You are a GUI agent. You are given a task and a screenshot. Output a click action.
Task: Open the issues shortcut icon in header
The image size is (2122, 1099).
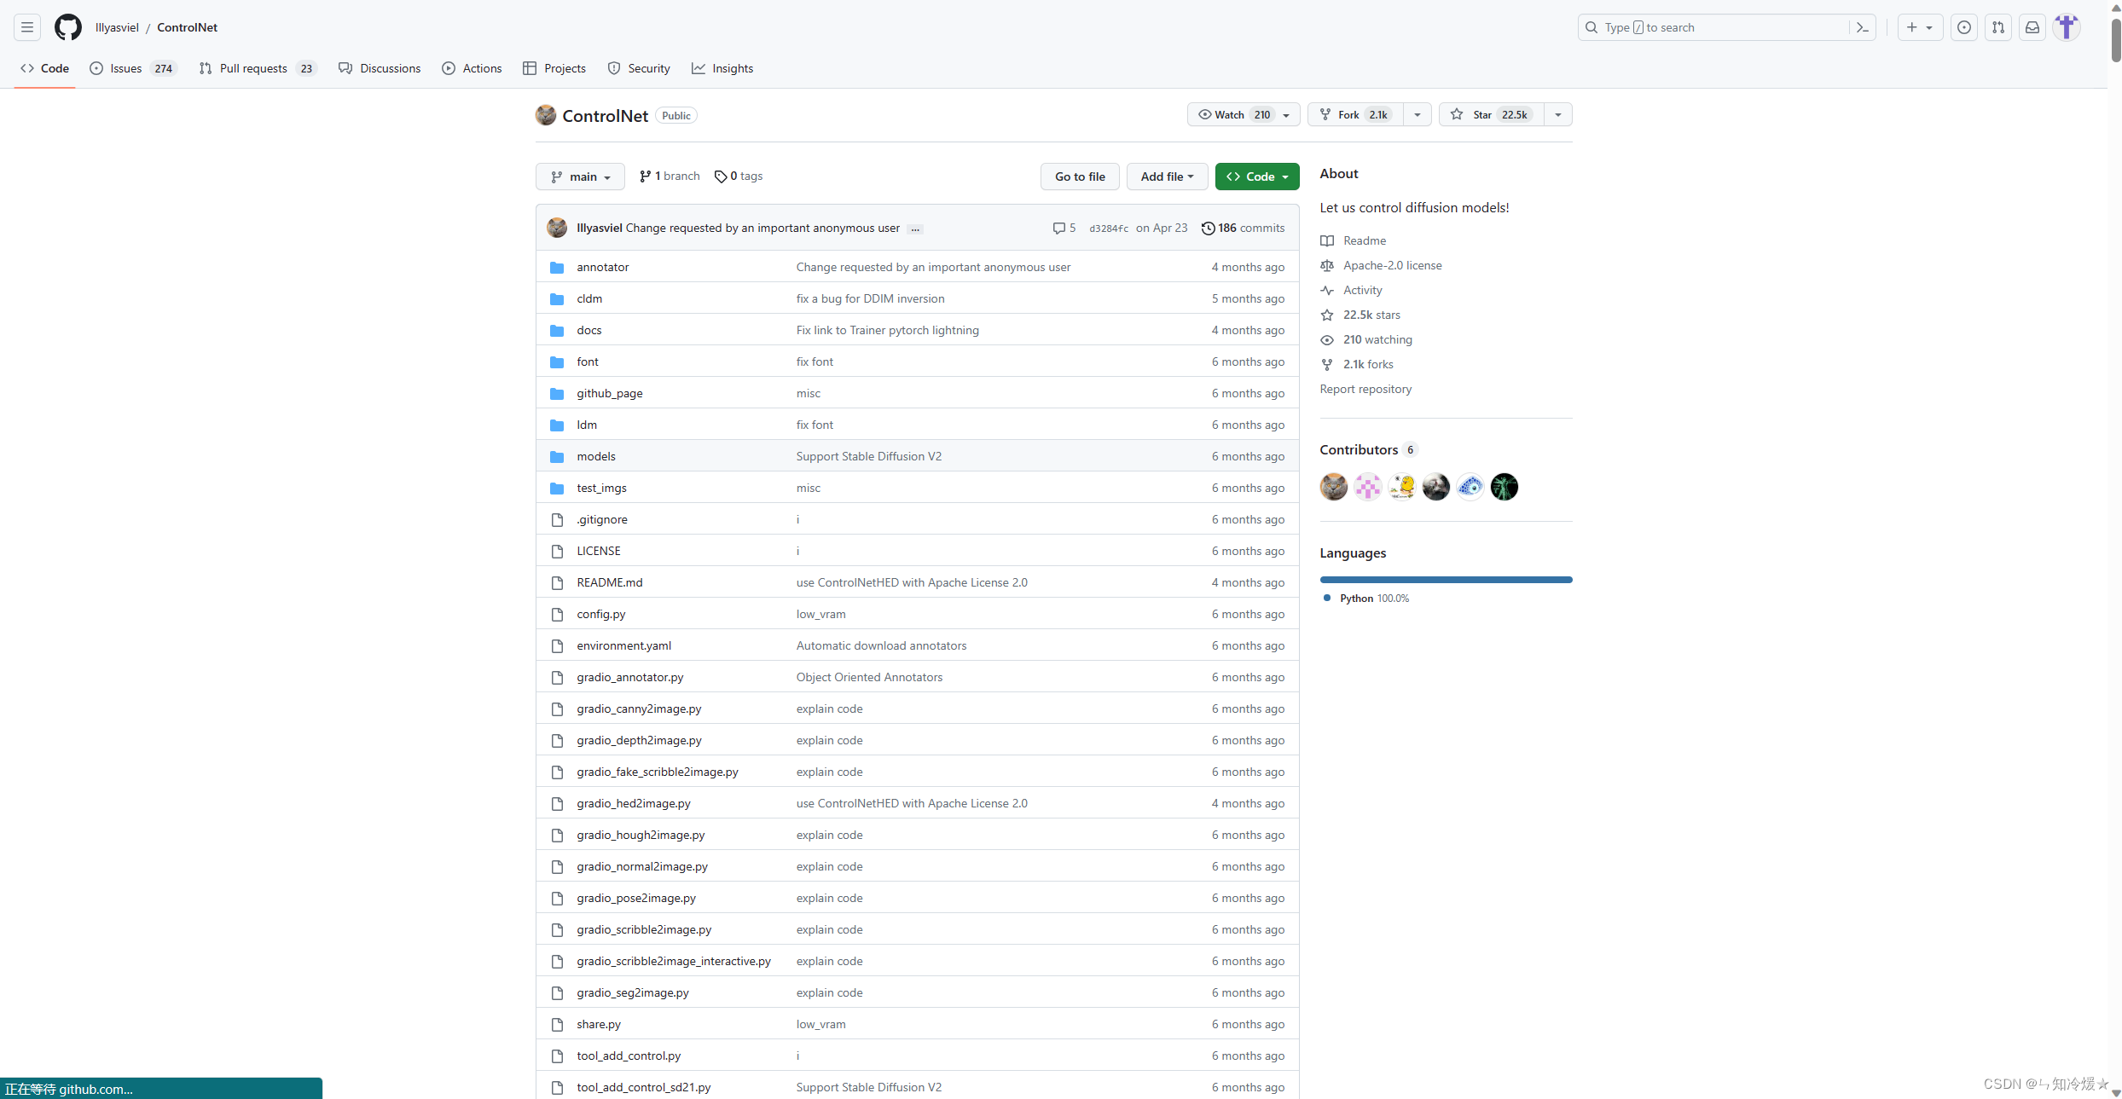click(1964, 27)
